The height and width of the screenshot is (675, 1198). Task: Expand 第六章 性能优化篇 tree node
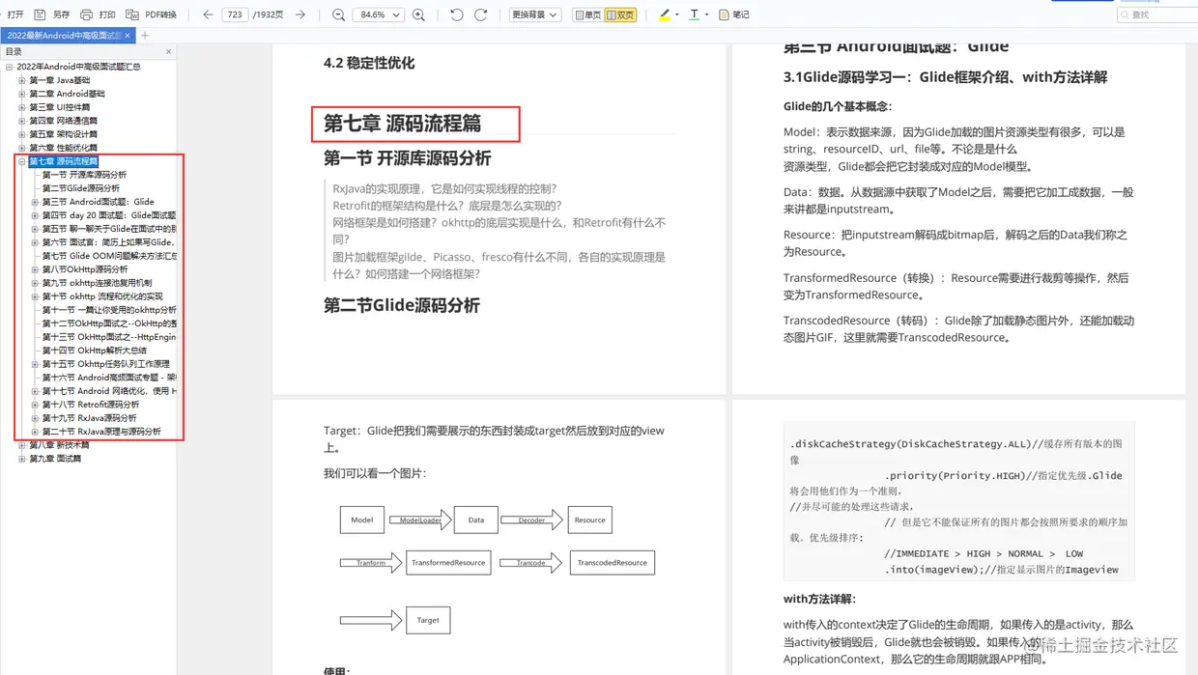pos(21,148)
